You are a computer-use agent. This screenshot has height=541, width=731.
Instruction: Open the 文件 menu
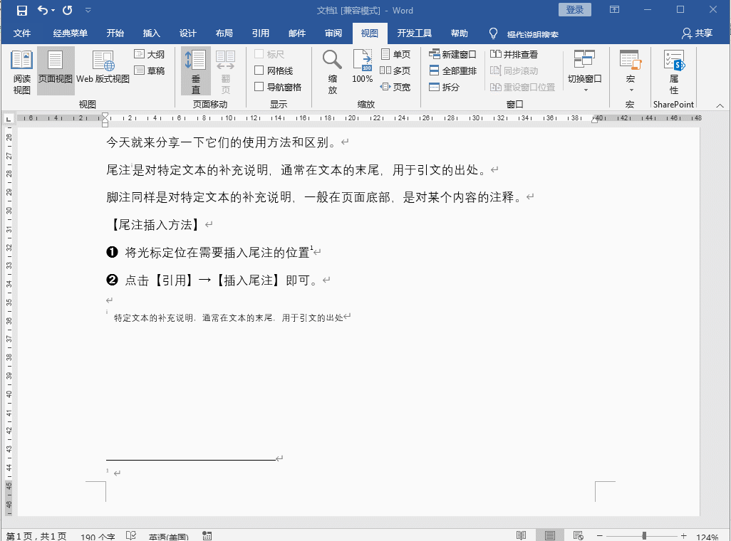[x=22, y=33]
